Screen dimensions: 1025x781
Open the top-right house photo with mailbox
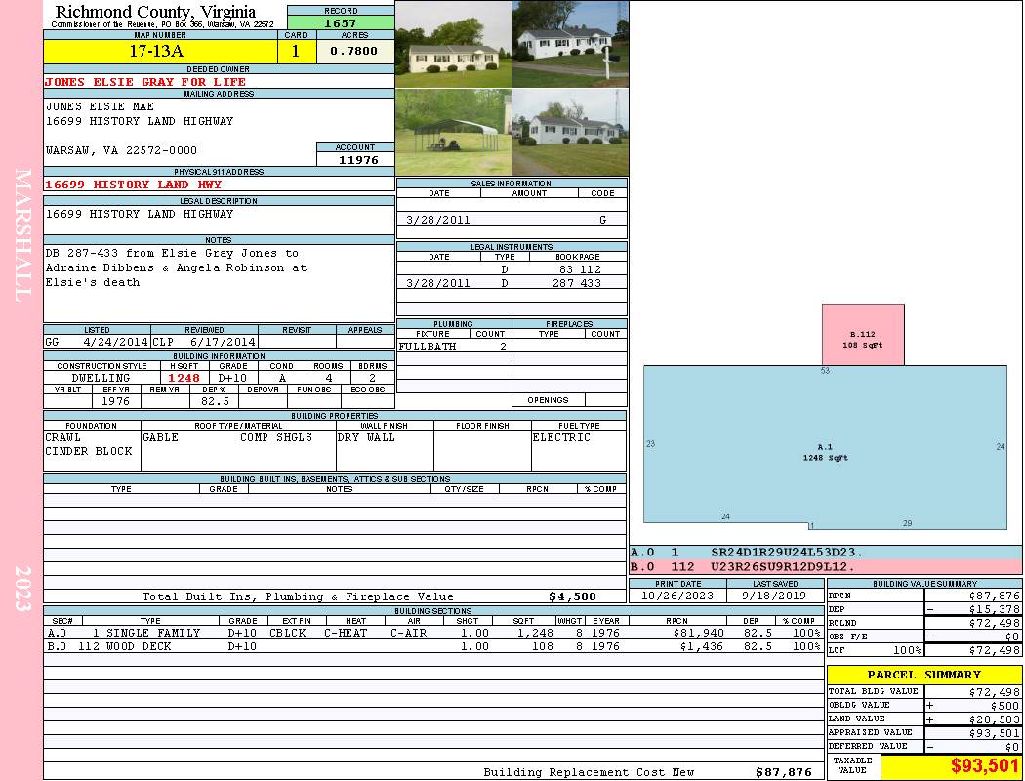coord(570,44)
